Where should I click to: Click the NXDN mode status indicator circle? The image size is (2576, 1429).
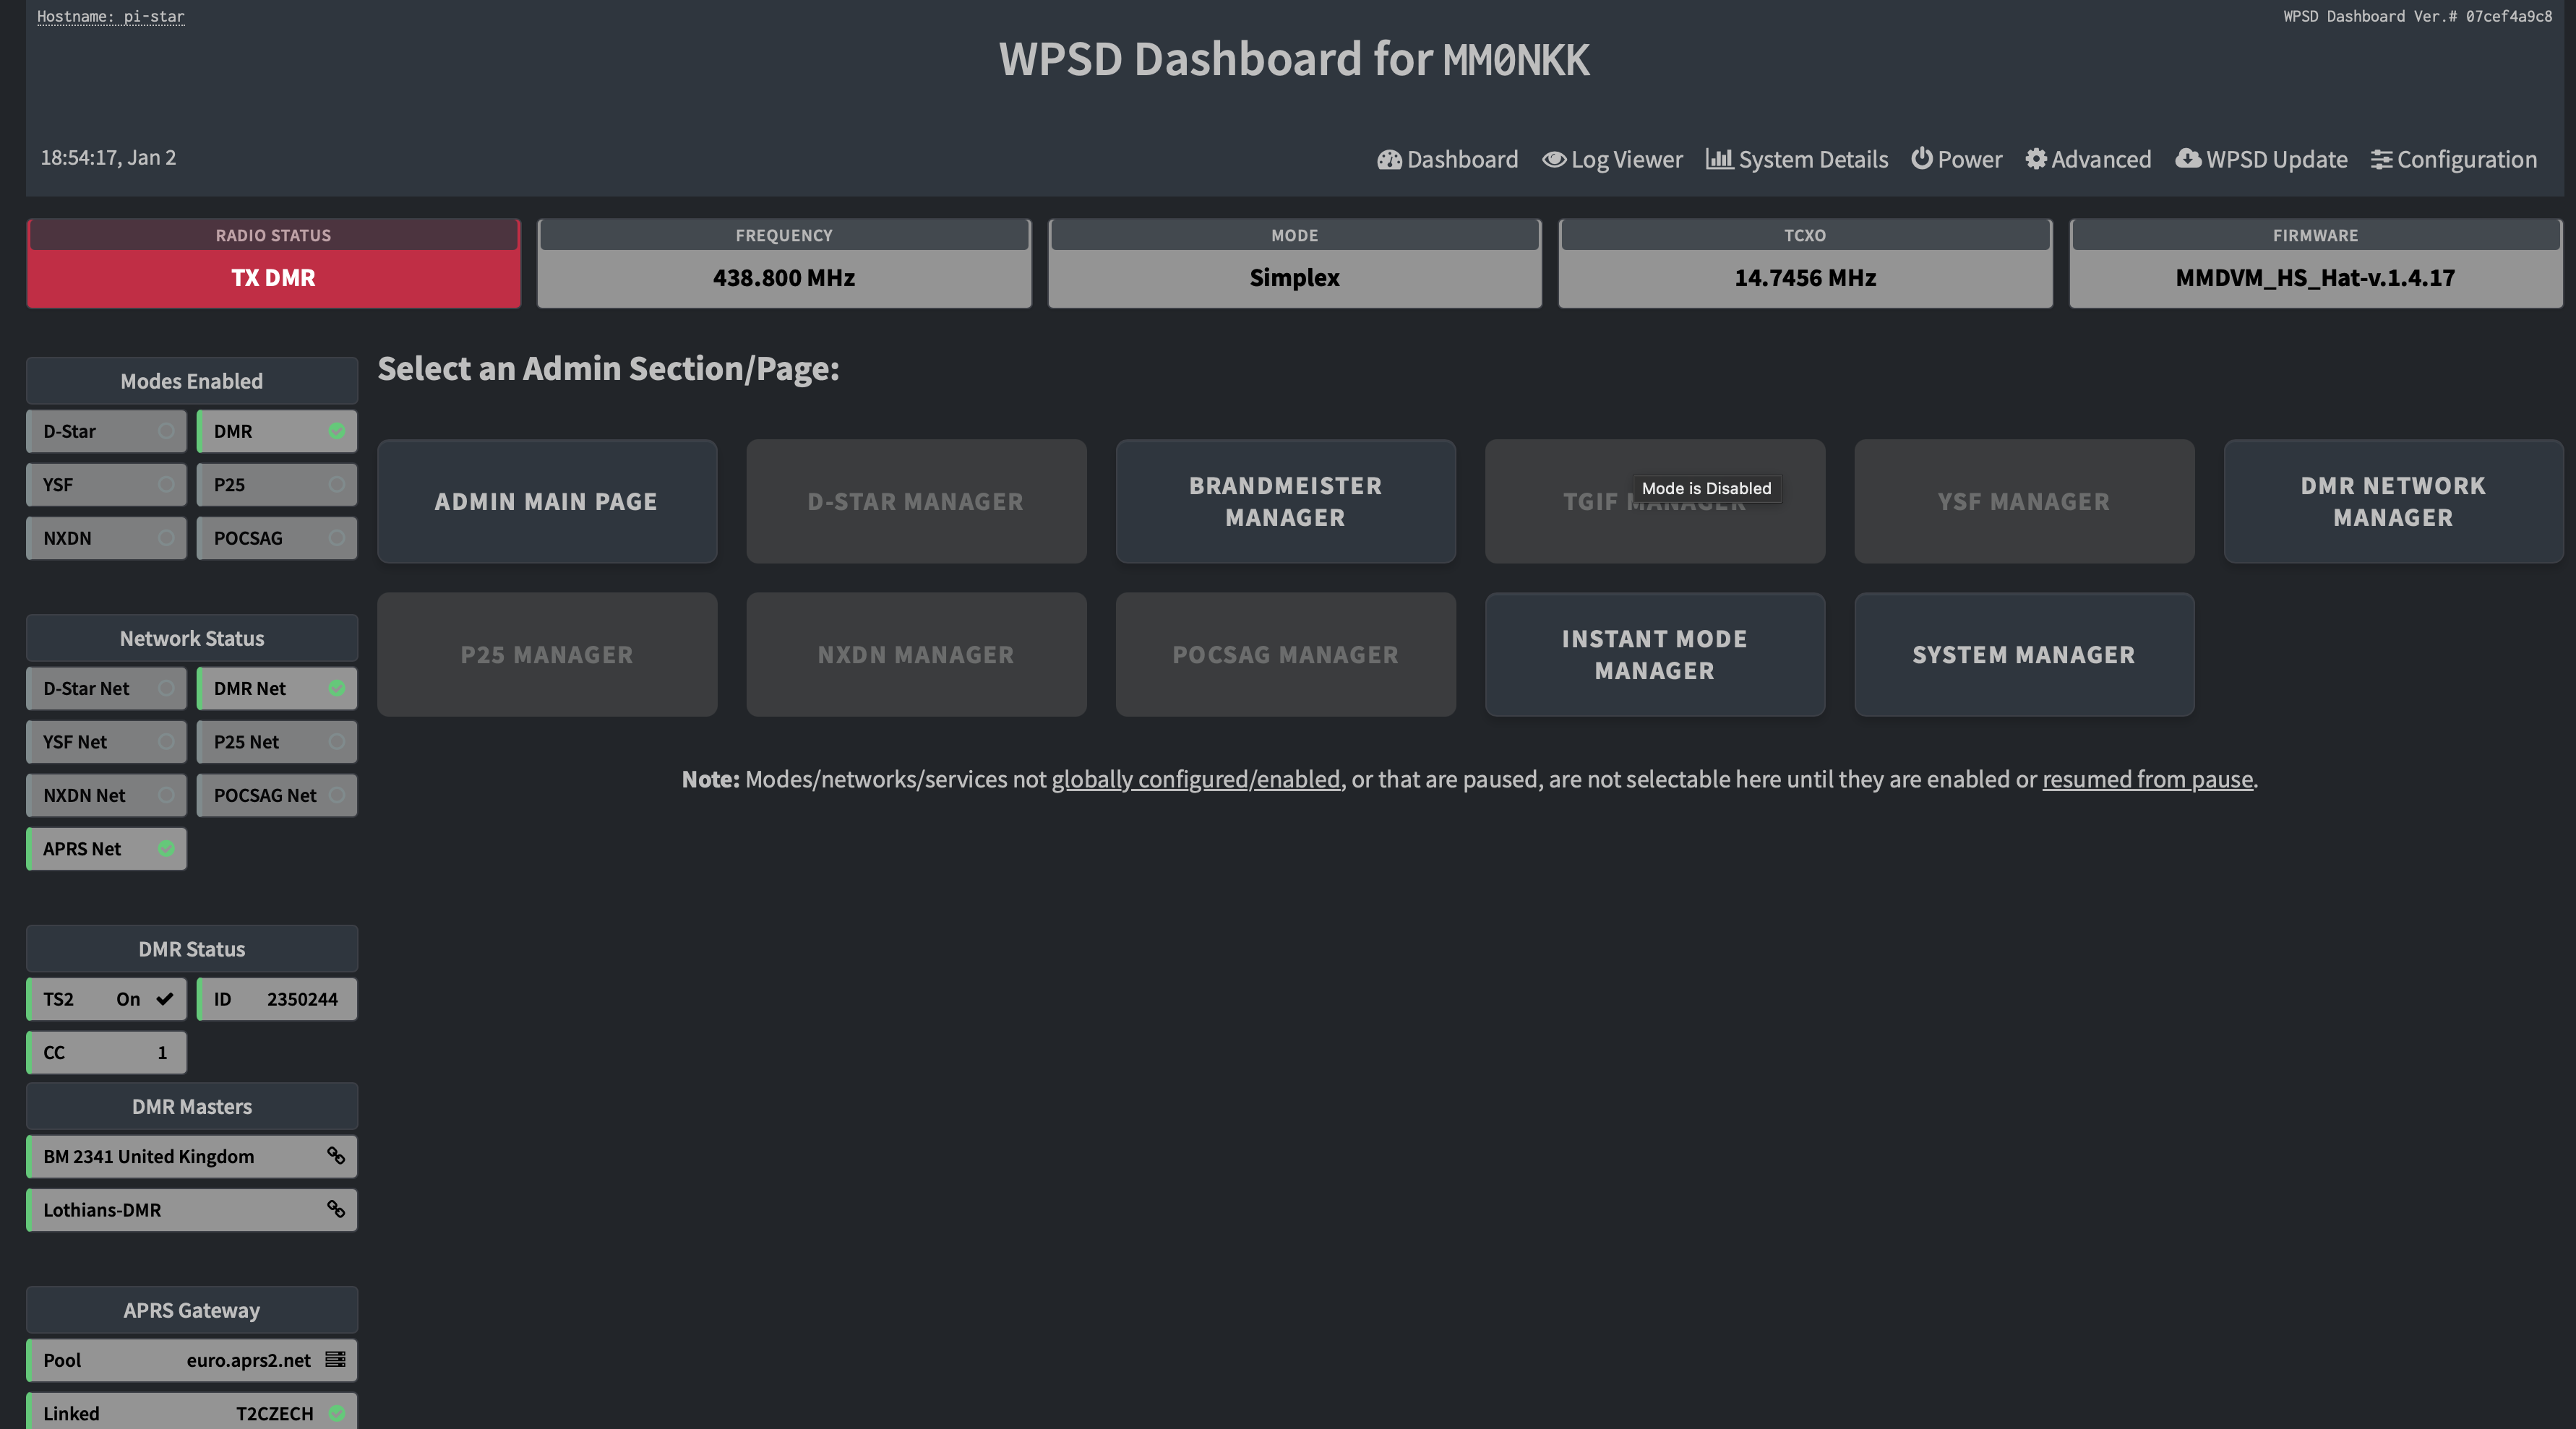pos(166,538)
